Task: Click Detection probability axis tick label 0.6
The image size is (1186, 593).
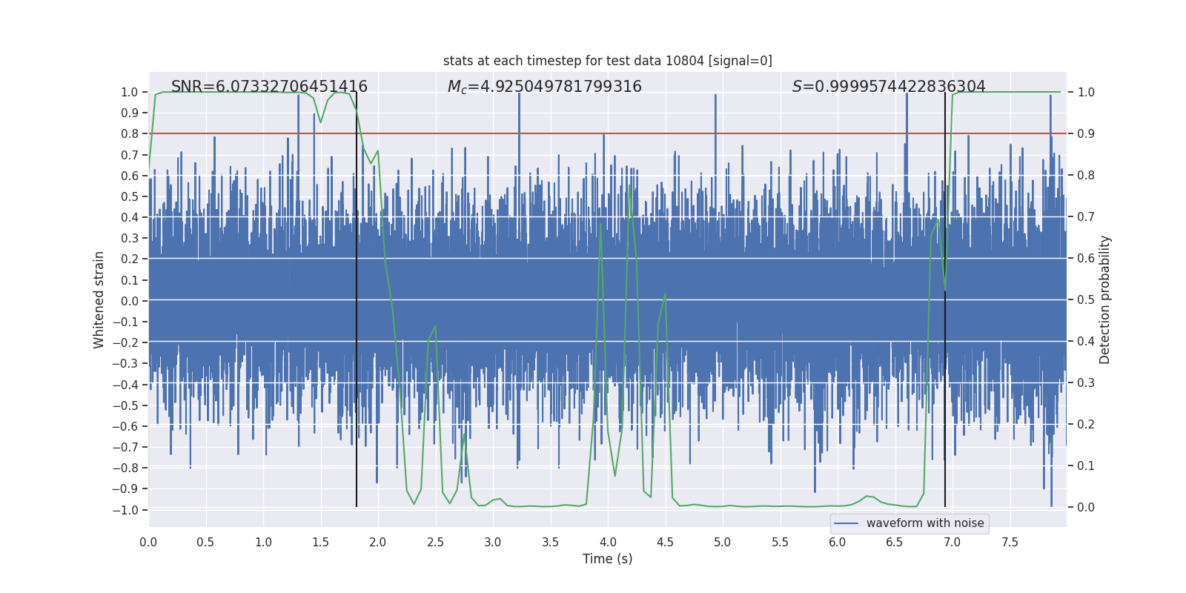Action: 1086,259
